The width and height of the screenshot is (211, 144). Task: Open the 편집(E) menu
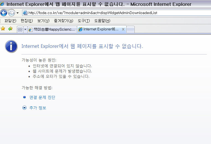coord(27,21)
